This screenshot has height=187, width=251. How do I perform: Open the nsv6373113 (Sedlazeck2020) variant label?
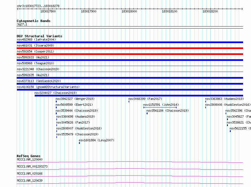pyautogui.click(x=39, y=81)
